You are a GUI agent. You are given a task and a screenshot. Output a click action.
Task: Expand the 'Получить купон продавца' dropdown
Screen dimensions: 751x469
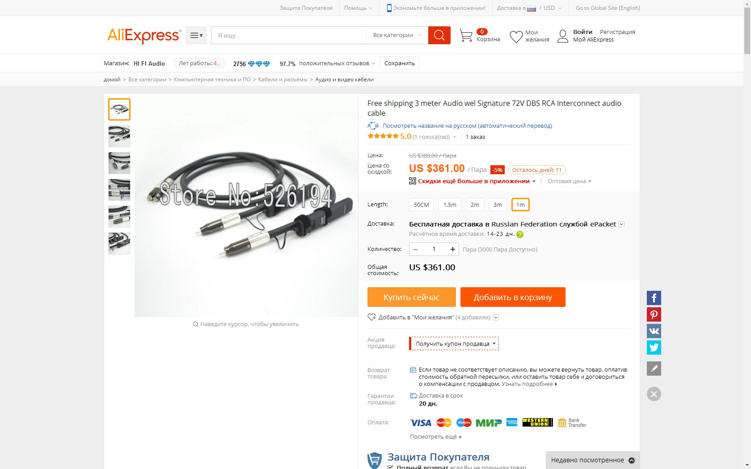tap(454, 343)
